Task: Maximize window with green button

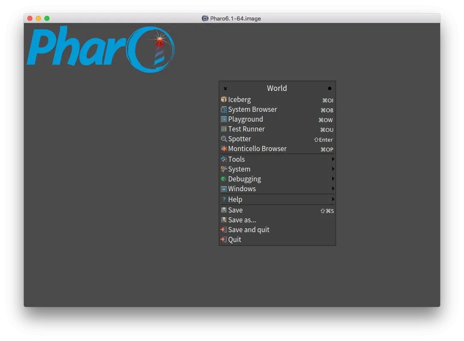Action: [47, 18]
